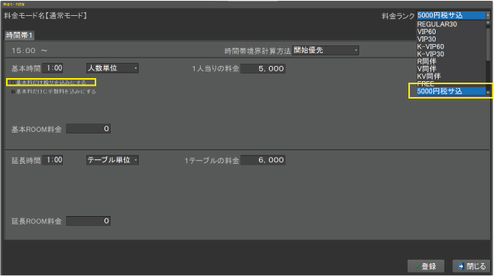Open the 時間帯境界計算方法 dropdown showing 開始優先
The image size is (494, 276).
(326, 50)
